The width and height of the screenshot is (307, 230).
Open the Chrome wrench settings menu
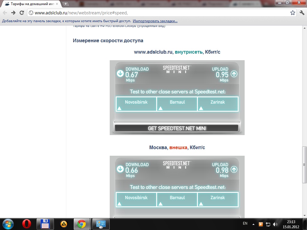(x=302, y=13)
